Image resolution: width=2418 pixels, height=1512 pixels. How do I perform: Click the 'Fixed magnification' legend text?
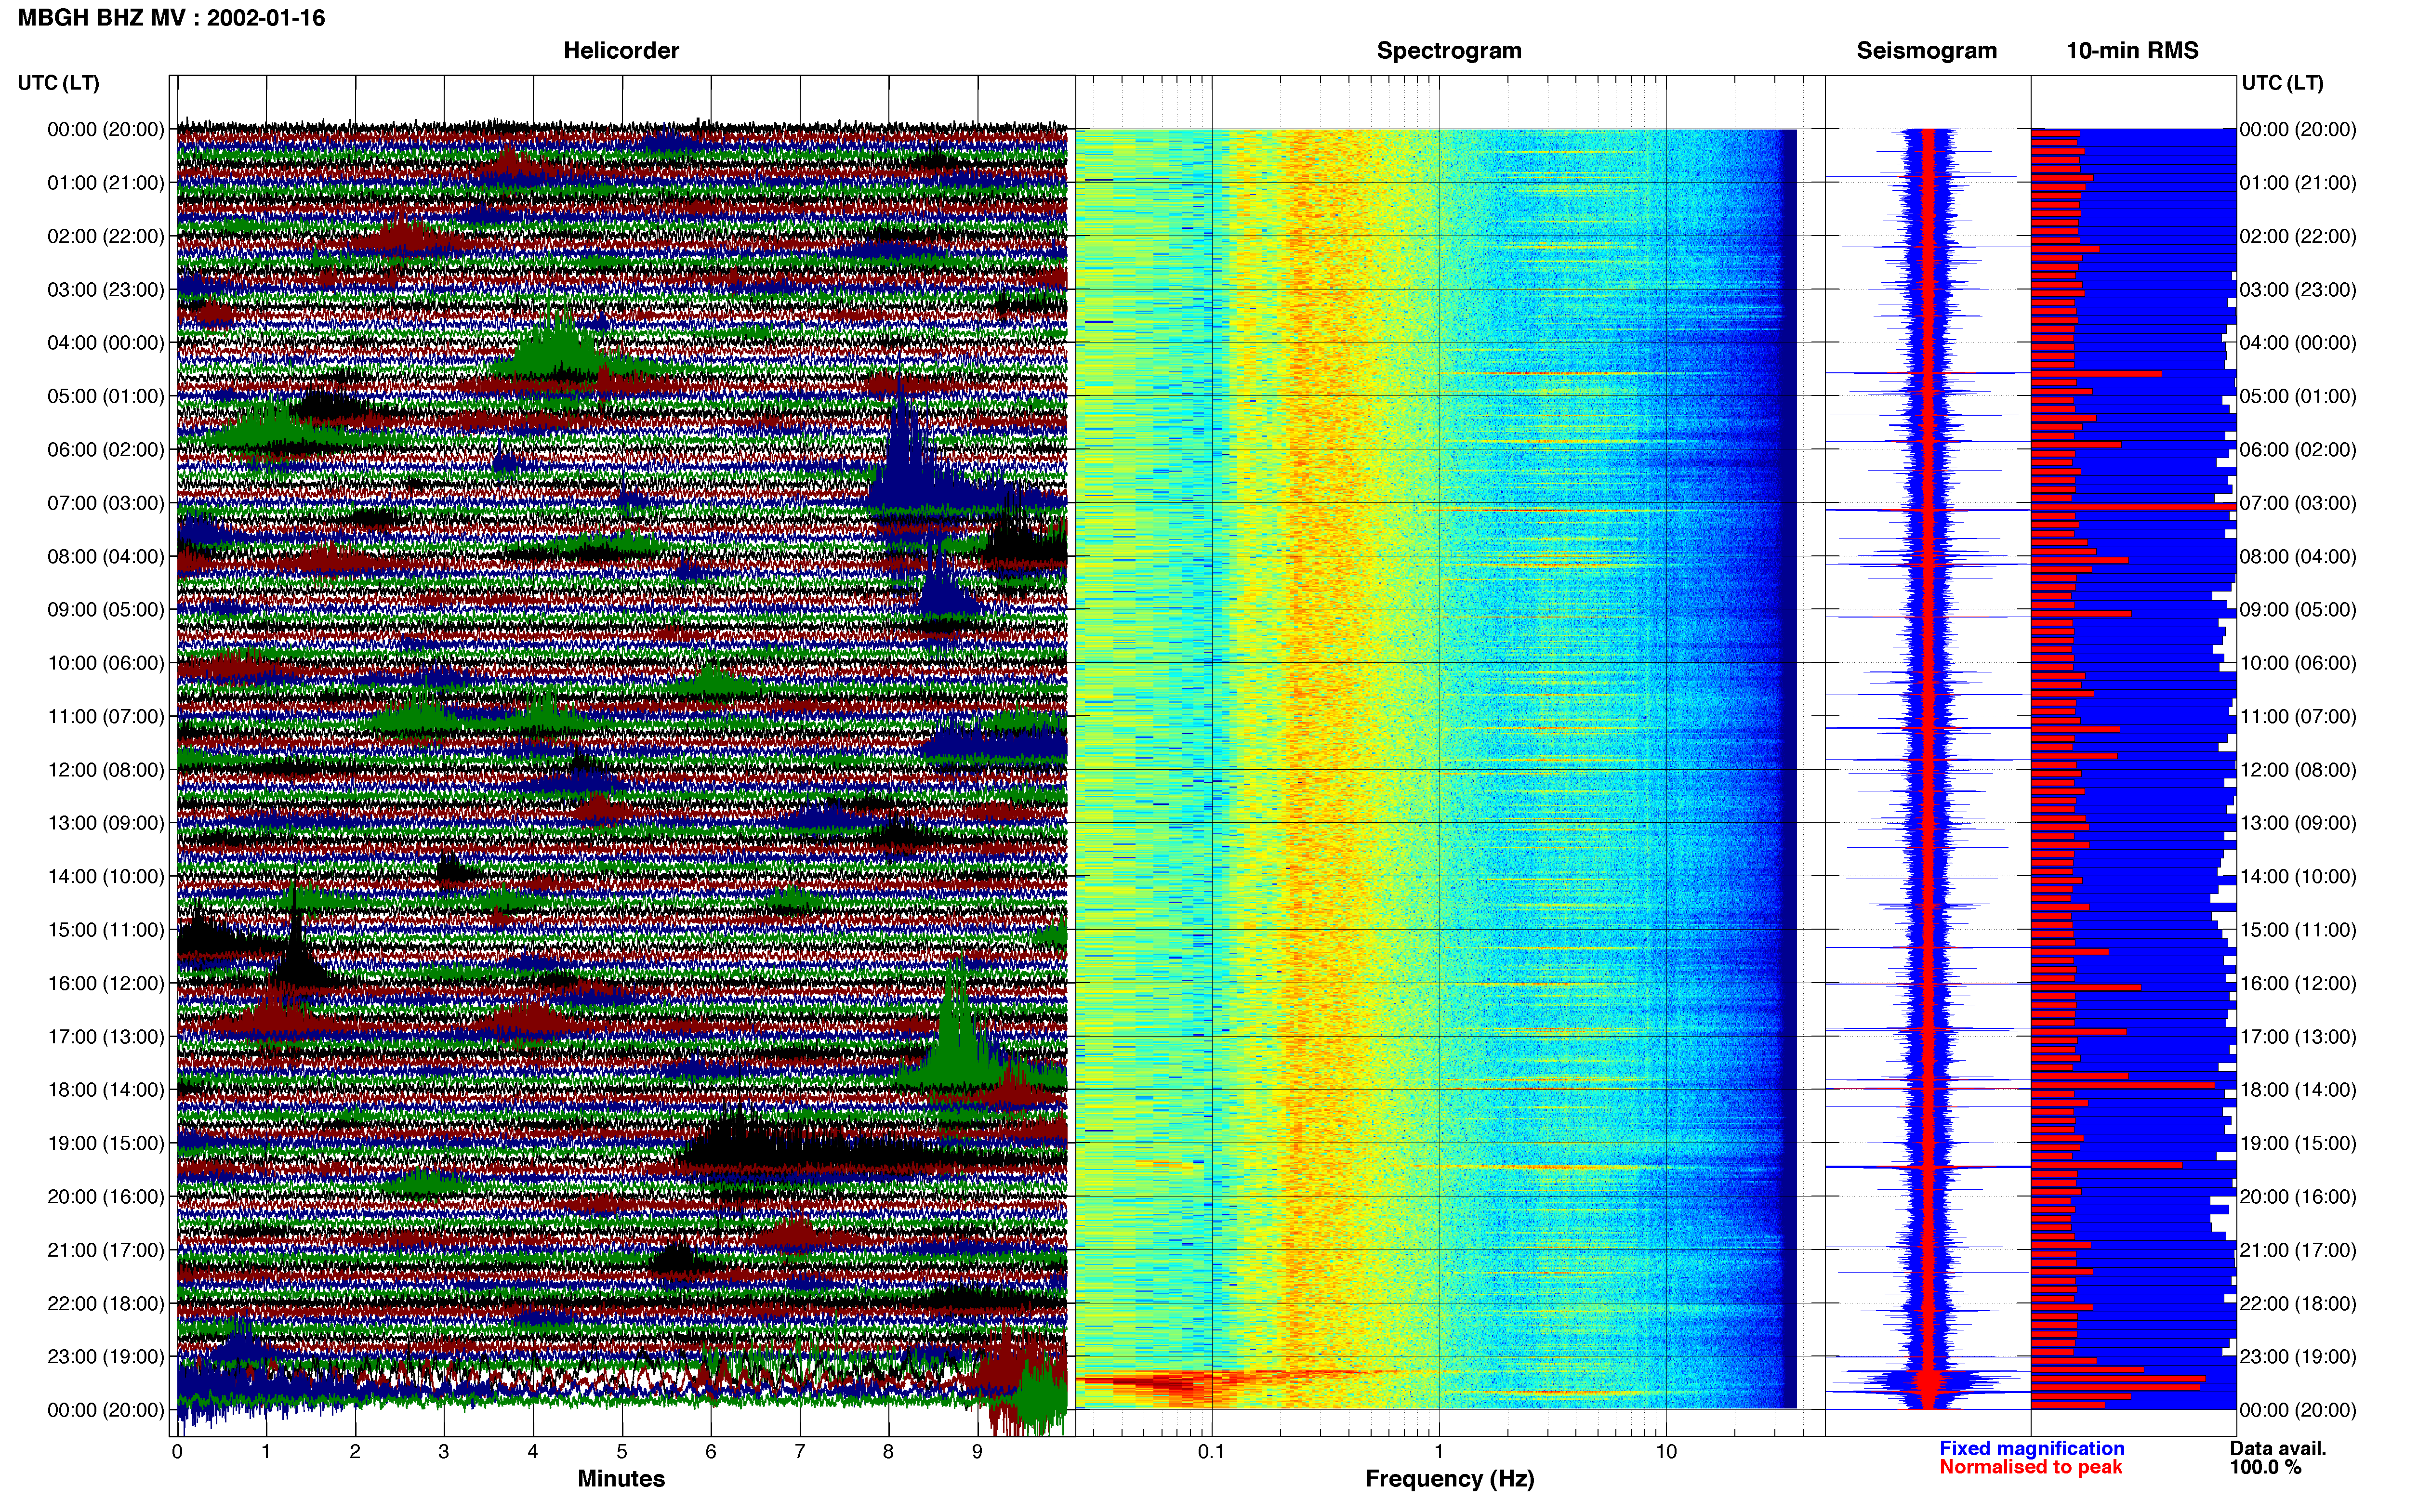pos(2031,1448)
